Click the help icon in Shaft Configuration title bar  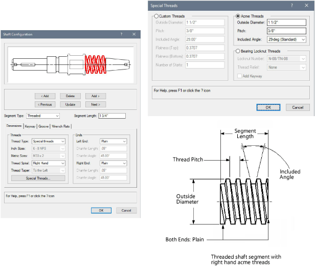(121, 34)
